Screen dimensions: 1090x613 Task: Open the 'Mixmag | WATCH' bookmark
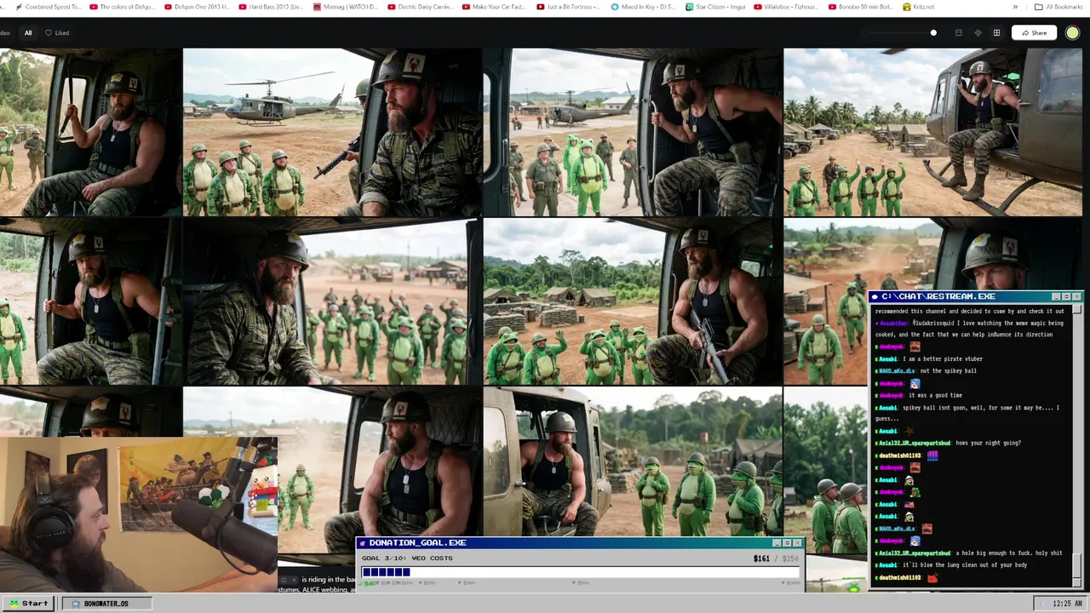pyautogui.click(x=346, y=7)
